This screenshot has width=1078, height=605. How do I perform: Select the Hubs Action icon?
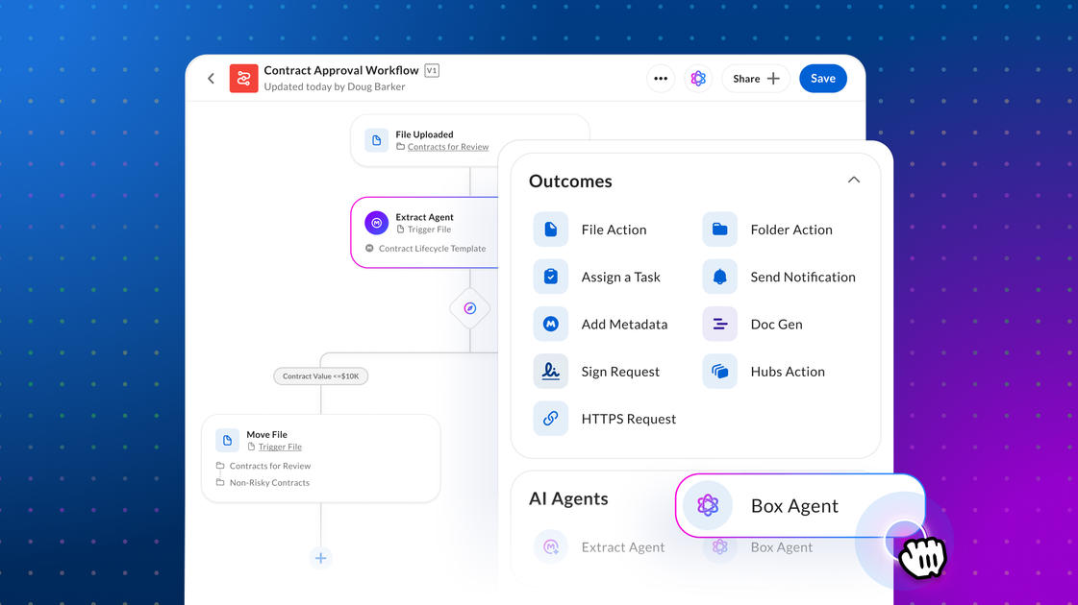coord(720,372)
